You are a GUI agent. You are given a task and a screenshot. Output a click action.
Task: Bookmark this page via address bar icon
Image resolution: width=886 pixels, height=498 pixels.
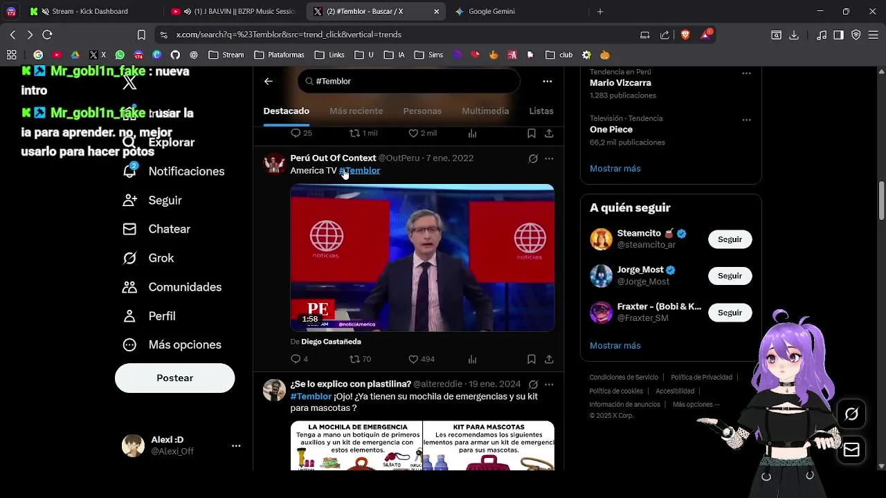141,35
